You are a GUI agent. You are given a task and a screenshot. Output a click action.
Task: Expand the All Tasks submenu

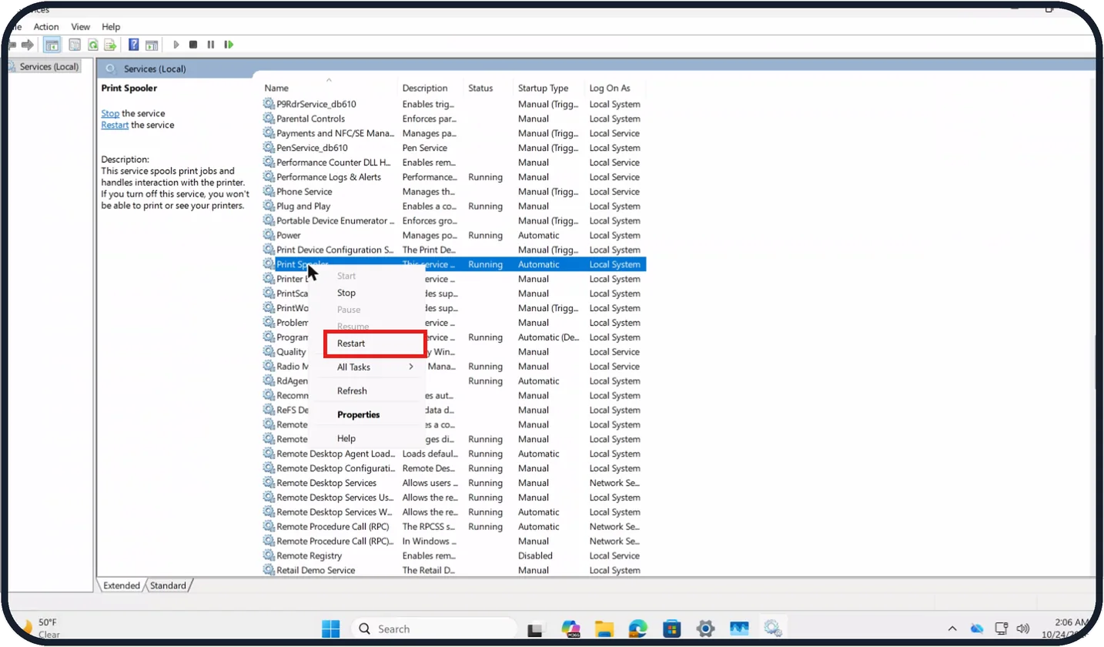[367, 367]
